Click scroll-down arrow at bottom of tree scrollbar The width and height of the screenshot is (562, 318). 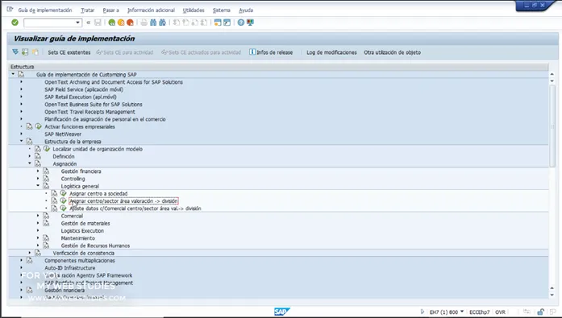point(552,295)
